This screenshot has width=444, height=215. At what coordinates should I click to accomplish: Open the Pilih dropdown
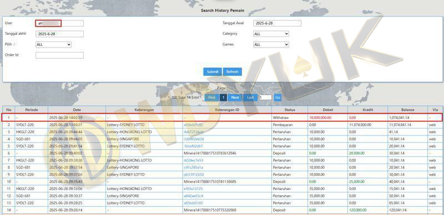pyautogui.click(x=53, y=45)
